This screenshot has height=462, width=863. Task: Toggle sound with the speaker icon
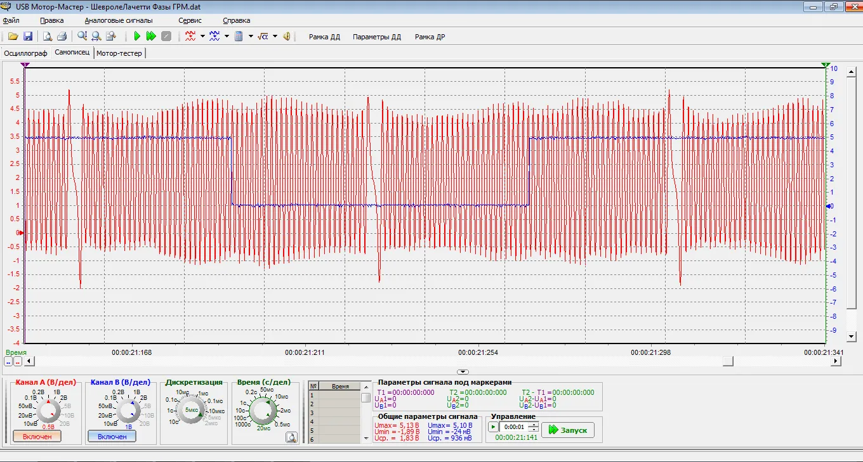click(287, 36)
